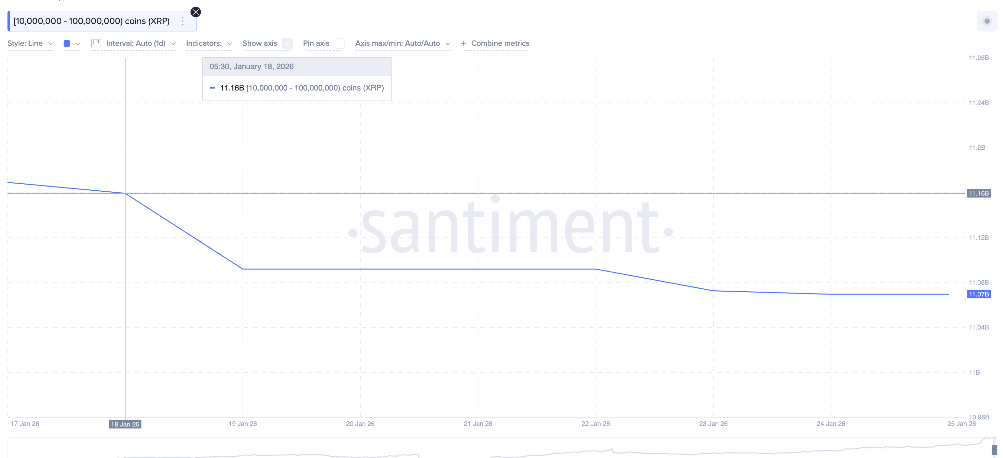Click the blue legend dash in the tooltip

click(213, 88)
